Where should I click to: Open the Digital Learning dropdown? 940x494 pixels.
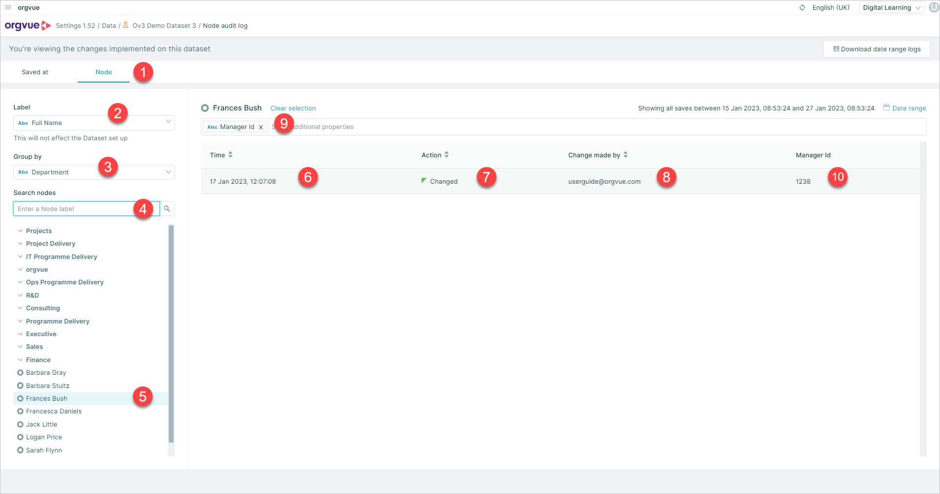(x=891, y=7)
